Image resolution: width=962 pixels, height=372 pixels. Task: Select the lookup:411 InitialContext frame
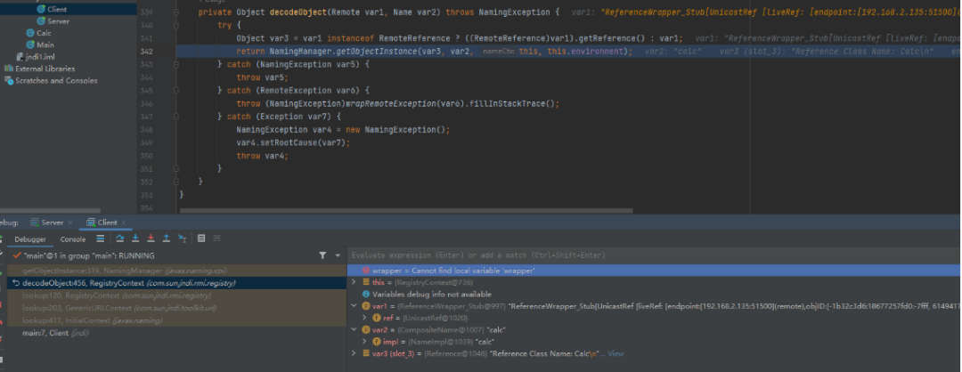176,319
